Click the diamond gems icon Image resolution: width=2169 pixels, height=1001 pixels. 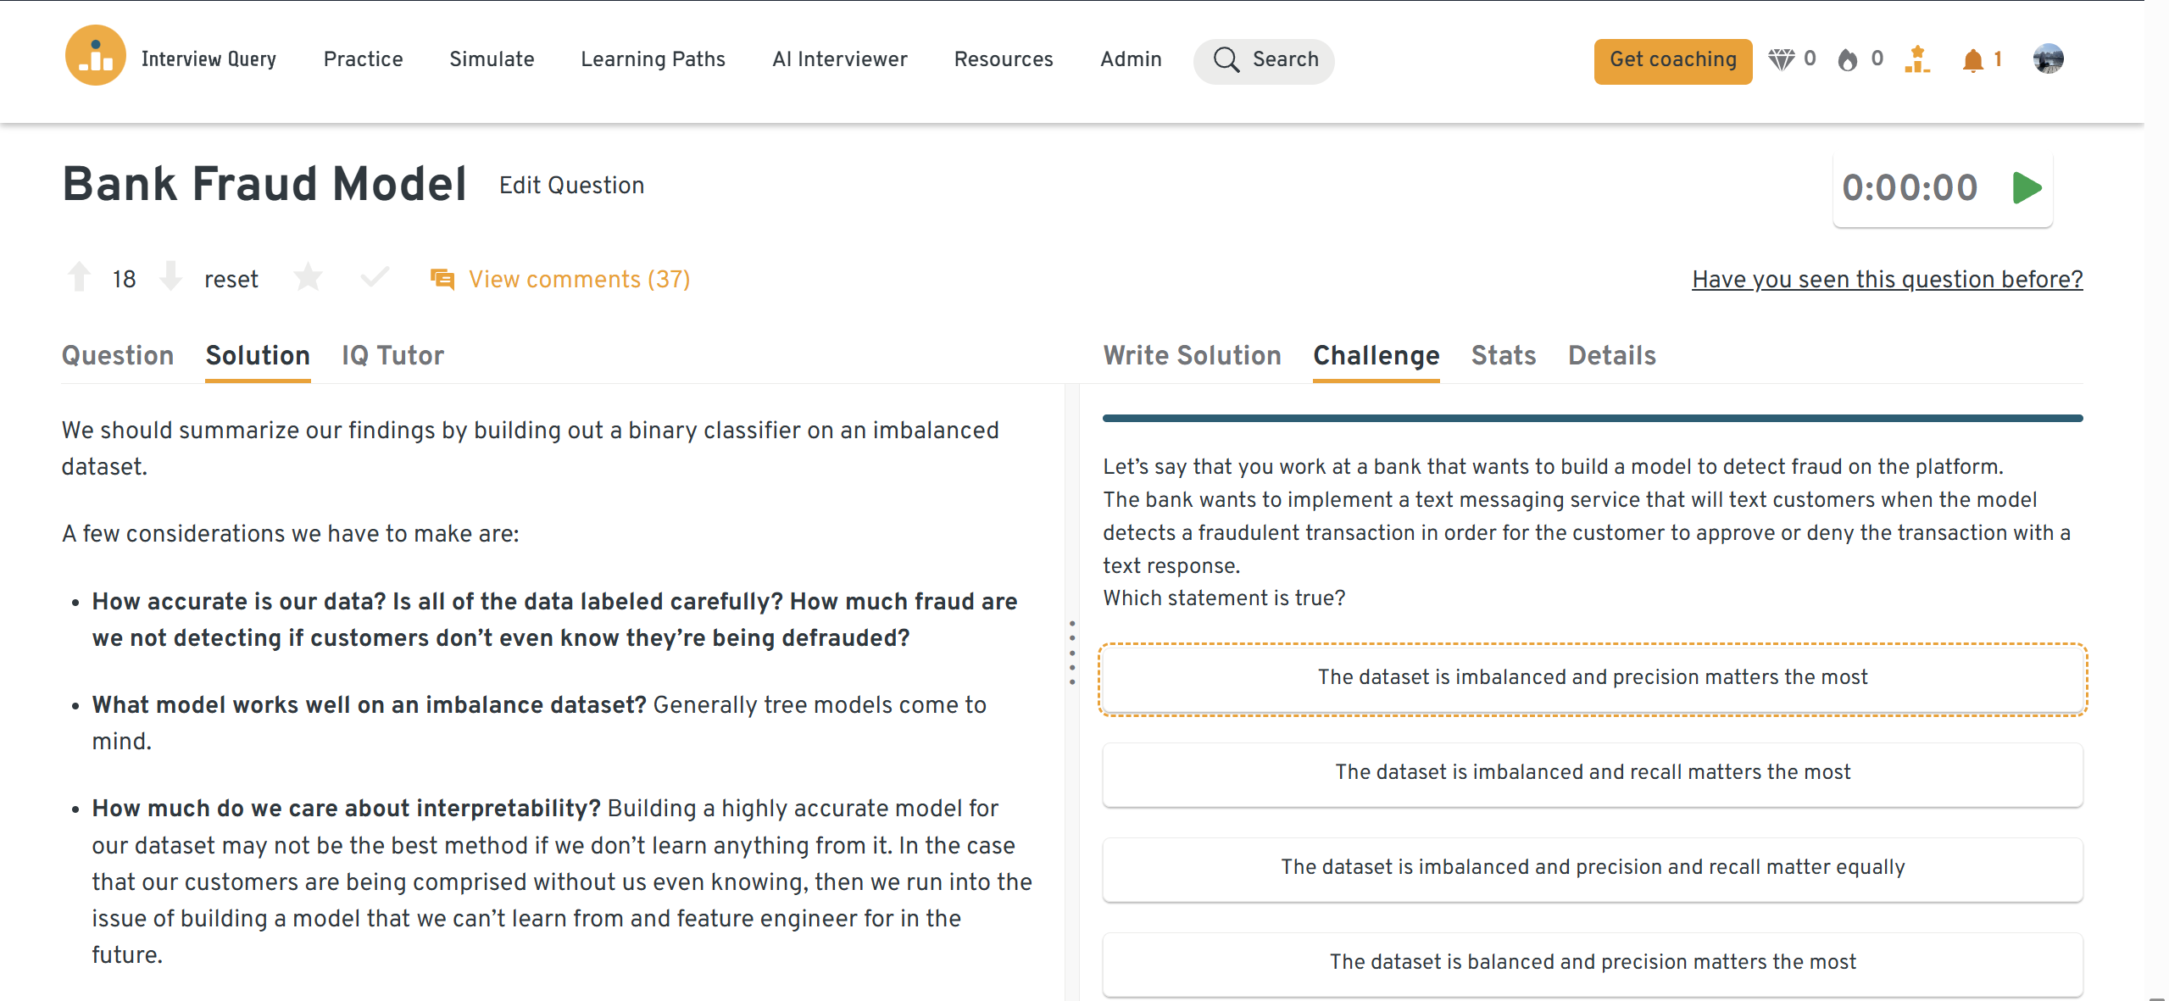[1781, 59]
